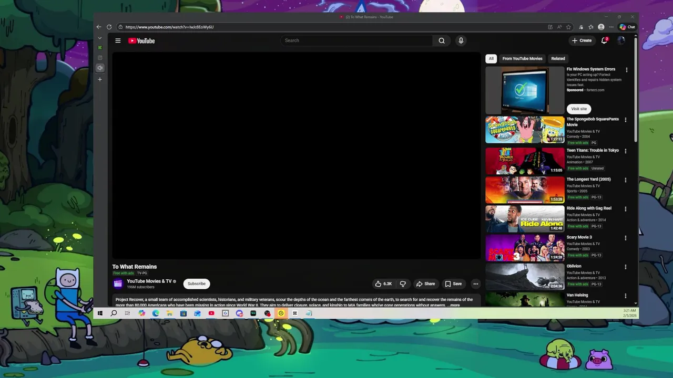Select the playing-audio vertical tab
The height and width of the screenshot is (378, 673).
(100, 68)
